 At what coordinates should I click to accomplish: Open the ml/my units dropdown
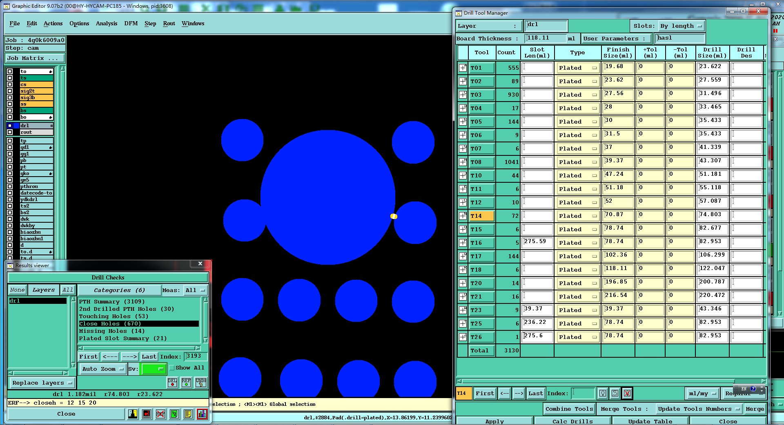tap(702, 393)
